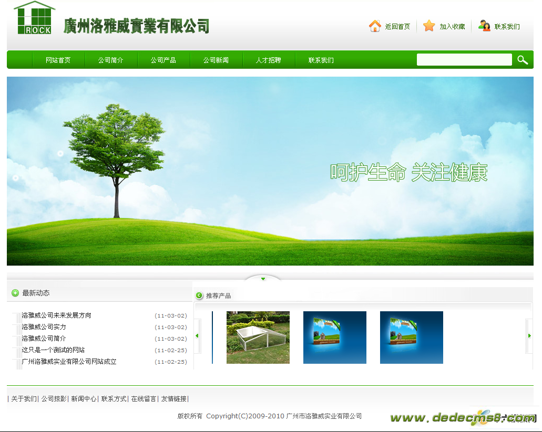
Task: Click the green circle icon beside 推荐产品
Action: (199, 296)
